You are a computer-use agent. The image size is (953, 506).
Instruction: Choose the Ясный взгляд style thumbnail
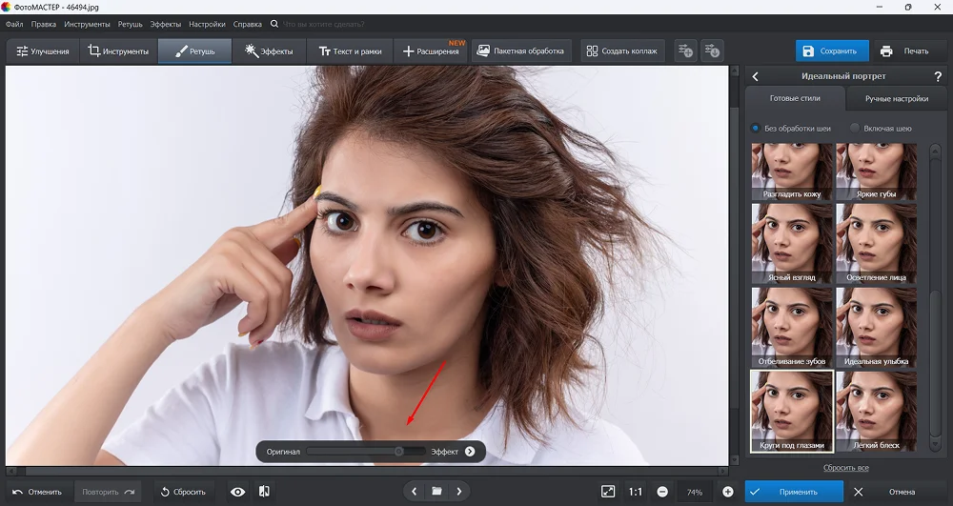pos(792,243)
